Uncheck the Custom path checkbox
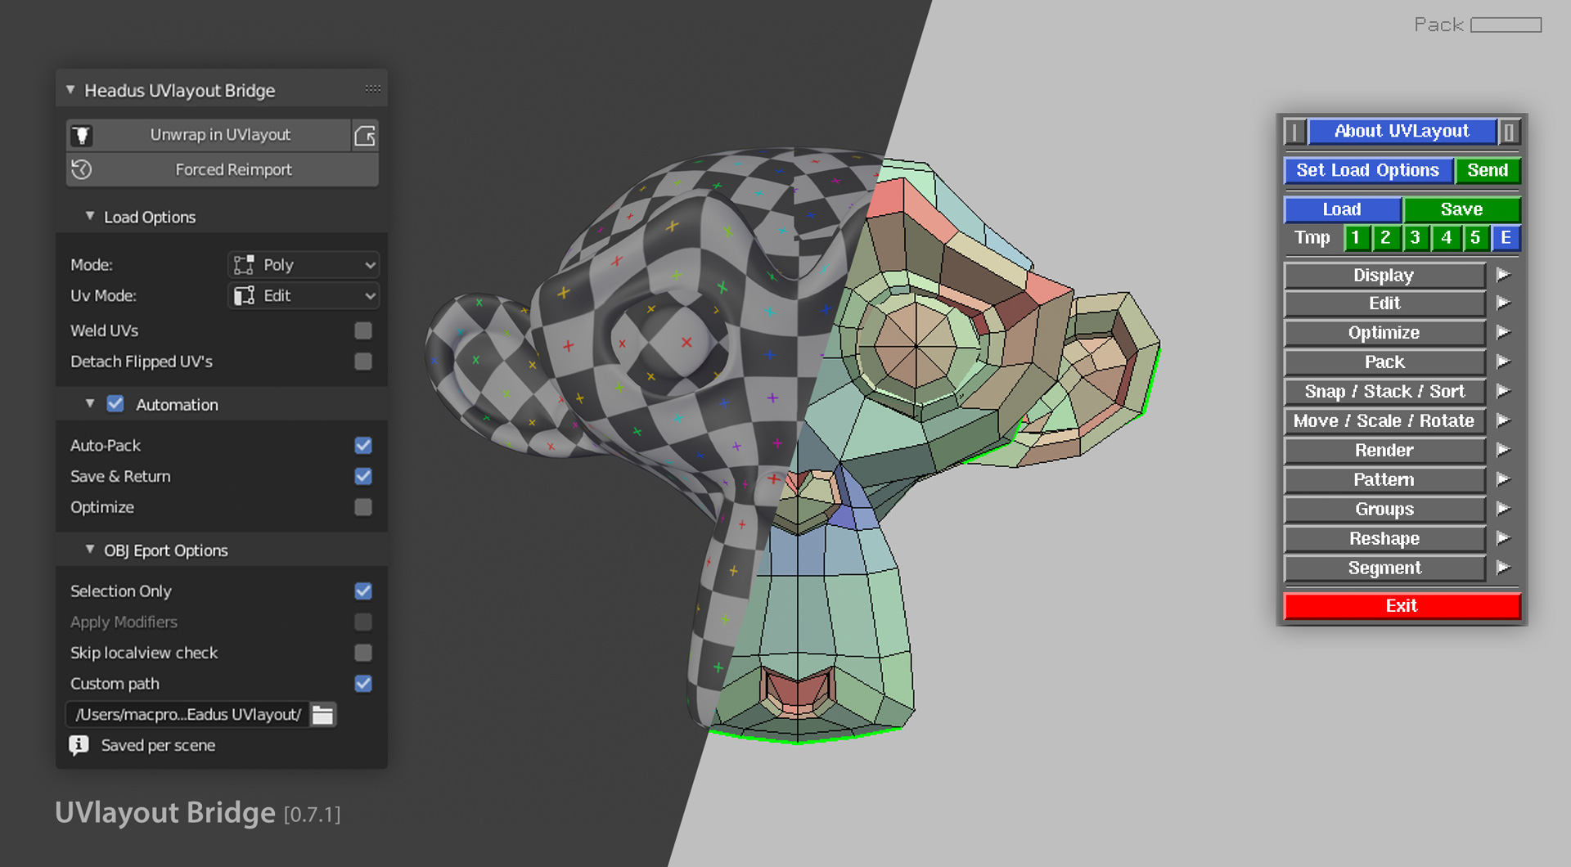This screenshot has width=1571, height=867. click(x=363, y=684)
